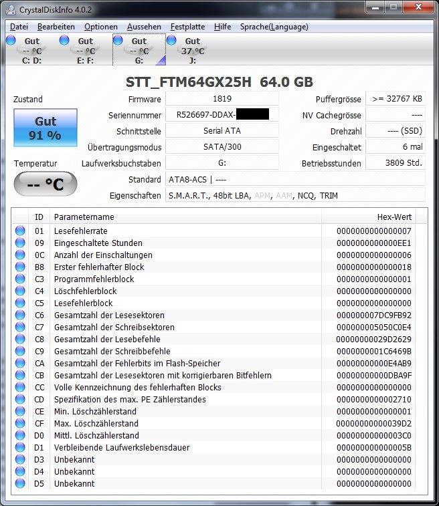Click status icon for Volle Kennzeichnung row

coord(20,387)
